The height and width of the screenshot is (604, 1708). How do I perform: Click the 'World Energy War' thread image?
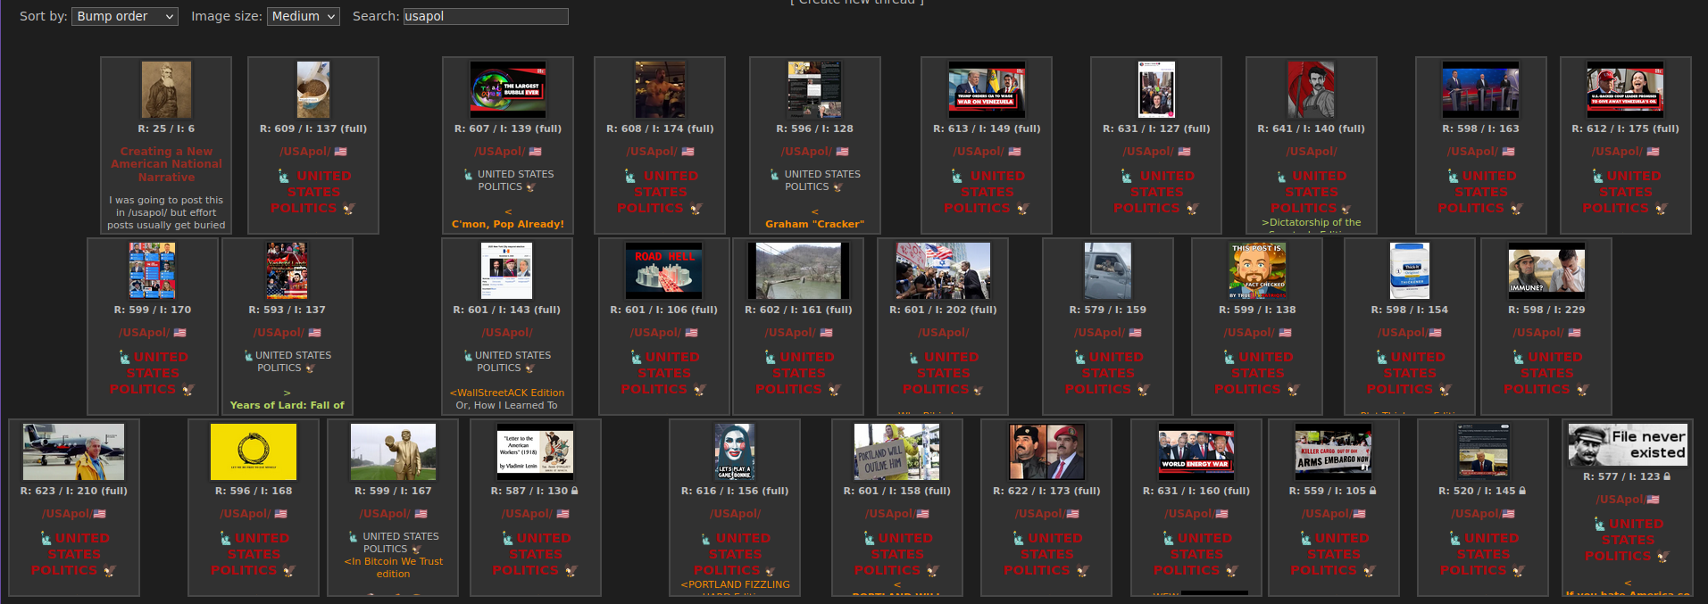pos(1196,451)
